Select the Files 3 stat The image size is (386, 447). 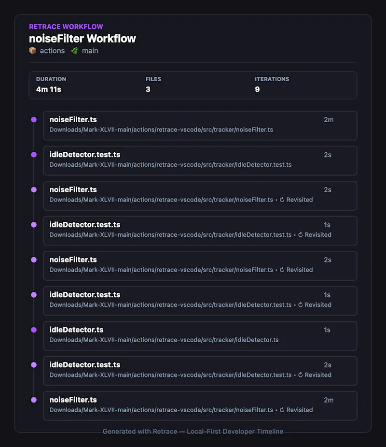153,85
